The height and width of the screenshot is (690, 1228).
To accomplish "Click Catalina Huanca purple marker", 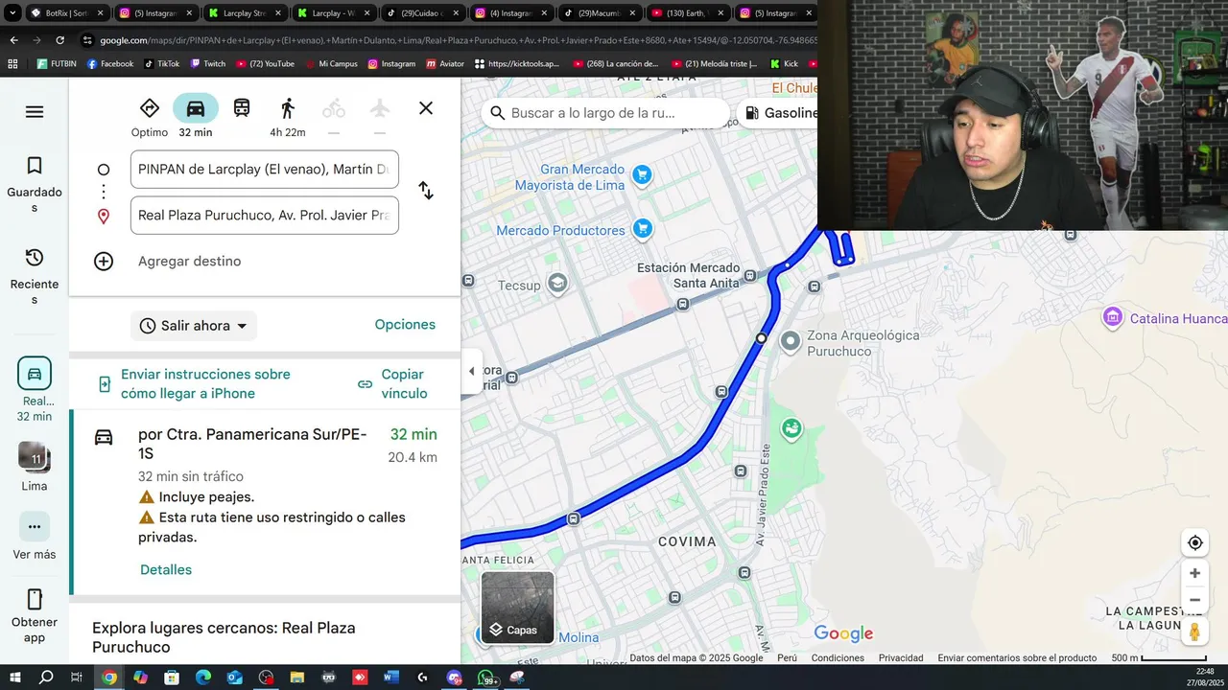I will (1112, 316).
